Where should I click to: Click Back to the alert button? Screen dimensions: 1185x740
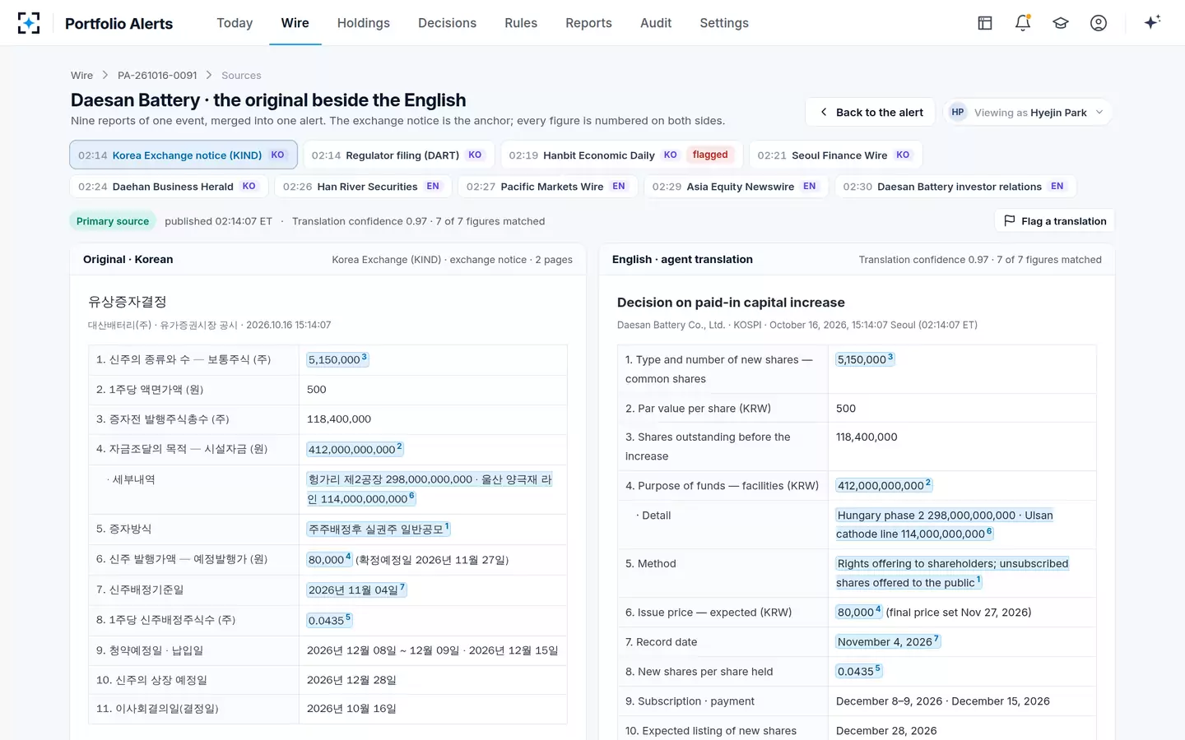870,112
